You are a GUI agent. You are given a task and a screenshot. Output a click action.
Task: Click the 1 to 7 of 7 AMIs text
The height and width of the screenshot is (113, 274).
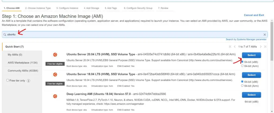(248, 47)
